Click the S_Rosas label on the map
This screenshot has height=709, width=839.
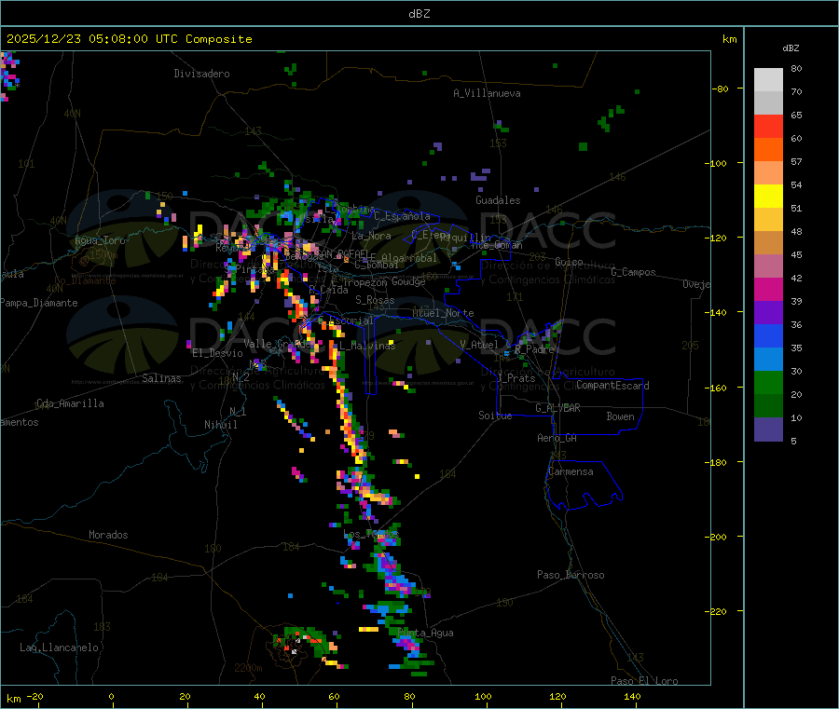(375, 301)
